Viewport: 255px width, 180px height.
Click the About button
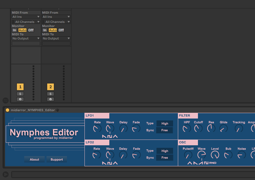(34, 160)
